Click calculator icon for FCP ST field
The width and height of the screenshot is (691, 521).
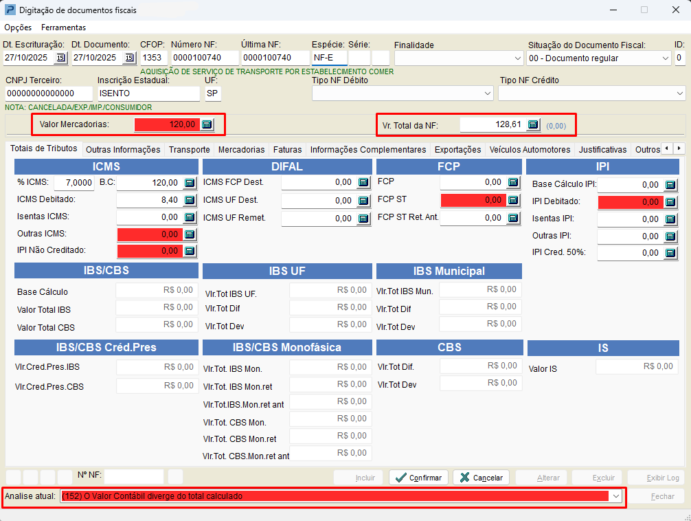click(513, 200)
